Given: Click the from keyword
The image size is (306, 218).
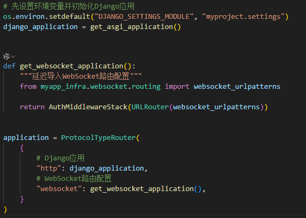Looking at the screenshot, I should 28,87.
